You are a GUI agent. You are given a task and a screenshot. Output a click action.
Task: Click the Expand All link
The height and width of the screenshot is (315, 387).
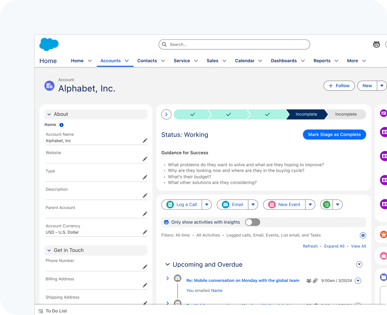pyautogui.click(x=334, y=246)
